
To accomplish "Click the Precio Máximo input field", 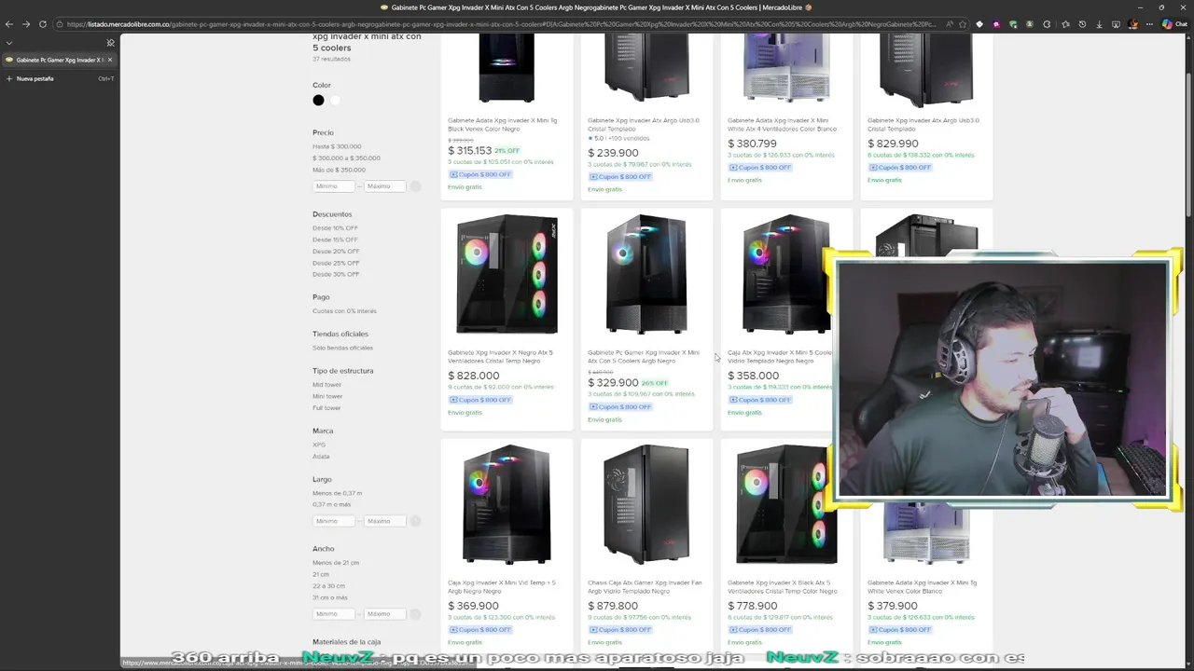I will click(384, 186).
